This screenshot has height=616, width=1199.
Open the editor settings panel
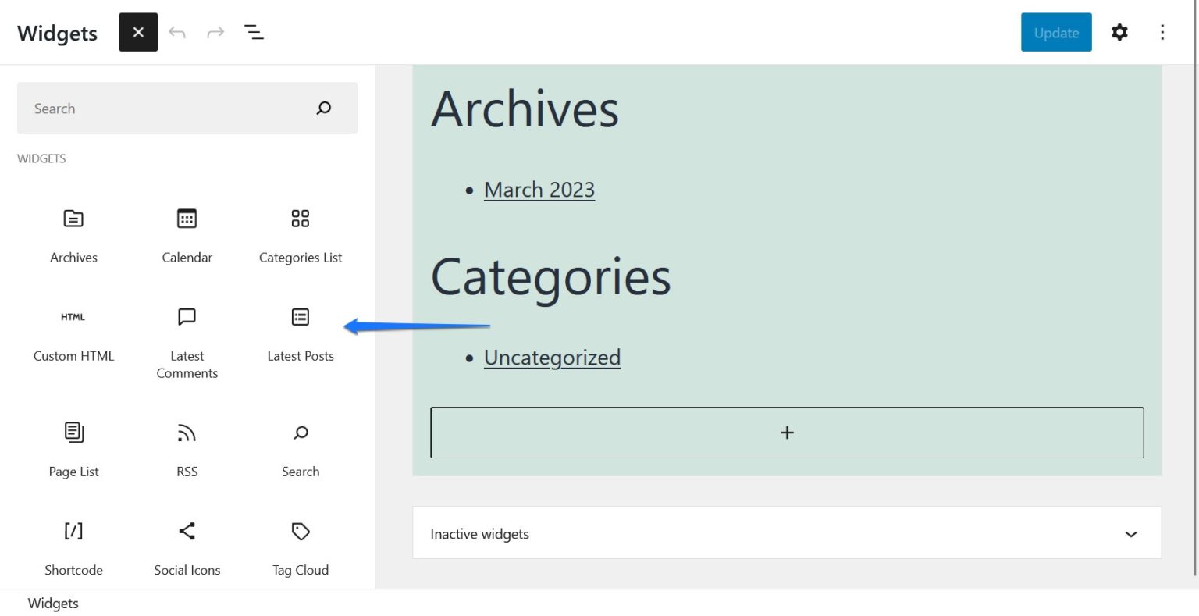tap(1119, 32)
